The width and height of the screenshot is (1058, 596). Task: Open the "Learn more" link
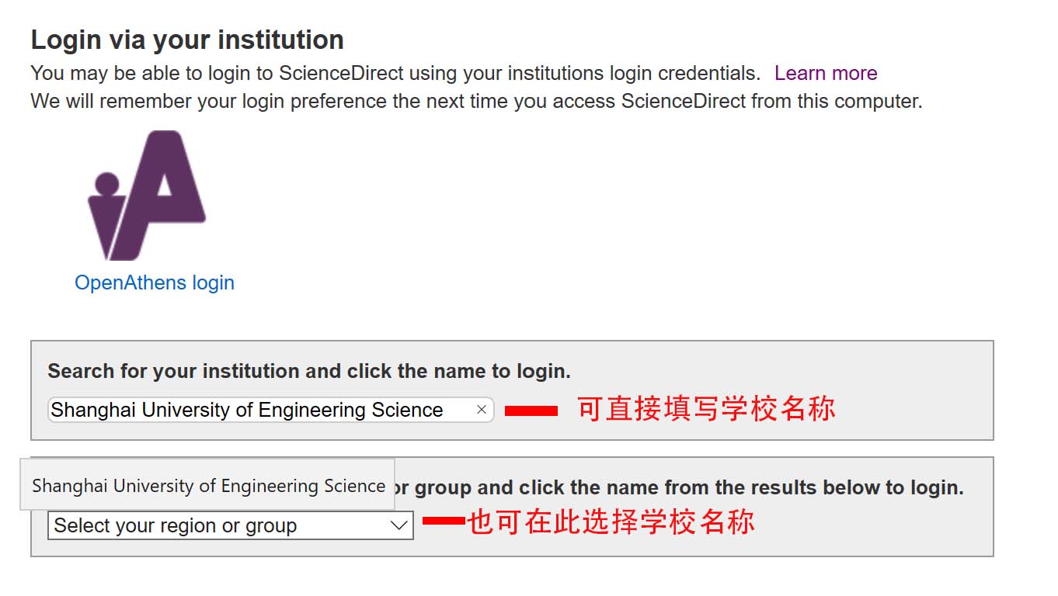[826, 73]
